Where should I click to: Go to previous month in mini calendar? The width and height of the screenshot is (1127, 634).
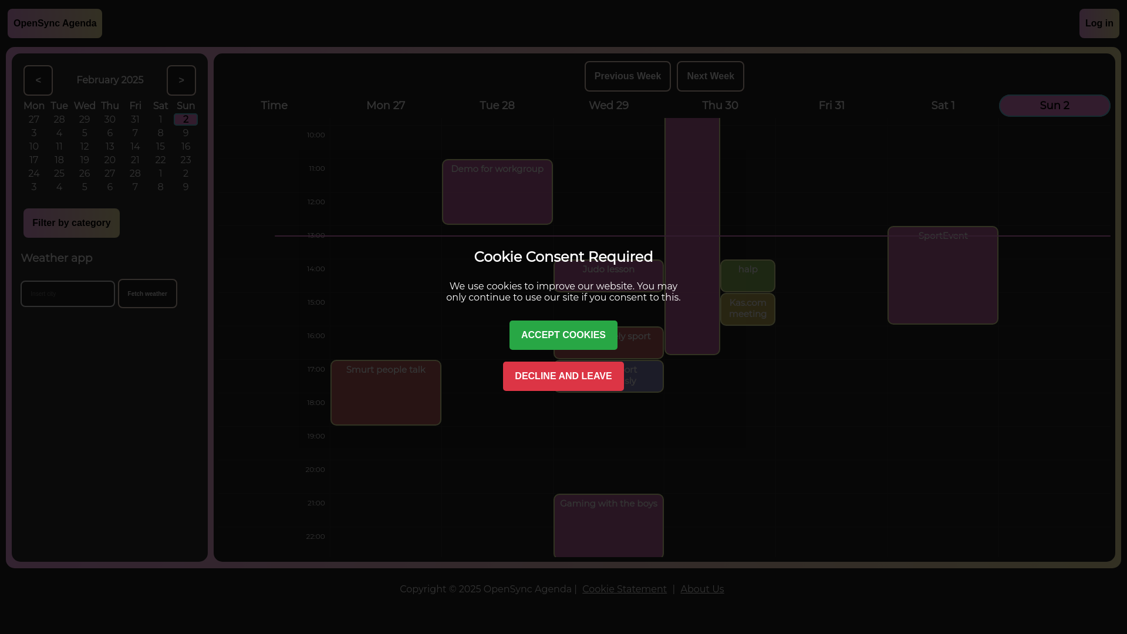(38, 80)
